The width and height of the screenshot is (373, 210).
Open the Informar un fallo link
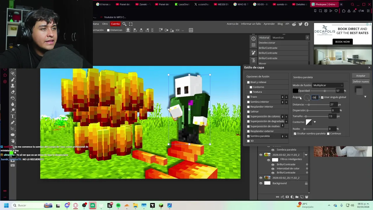coord(251,24)
